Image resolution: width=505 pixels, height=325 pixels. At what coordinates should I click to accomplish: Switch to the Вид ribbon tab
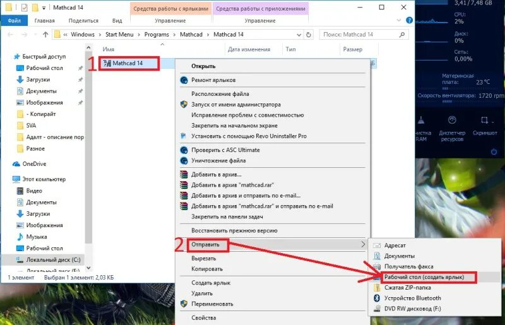pos(117,21)
